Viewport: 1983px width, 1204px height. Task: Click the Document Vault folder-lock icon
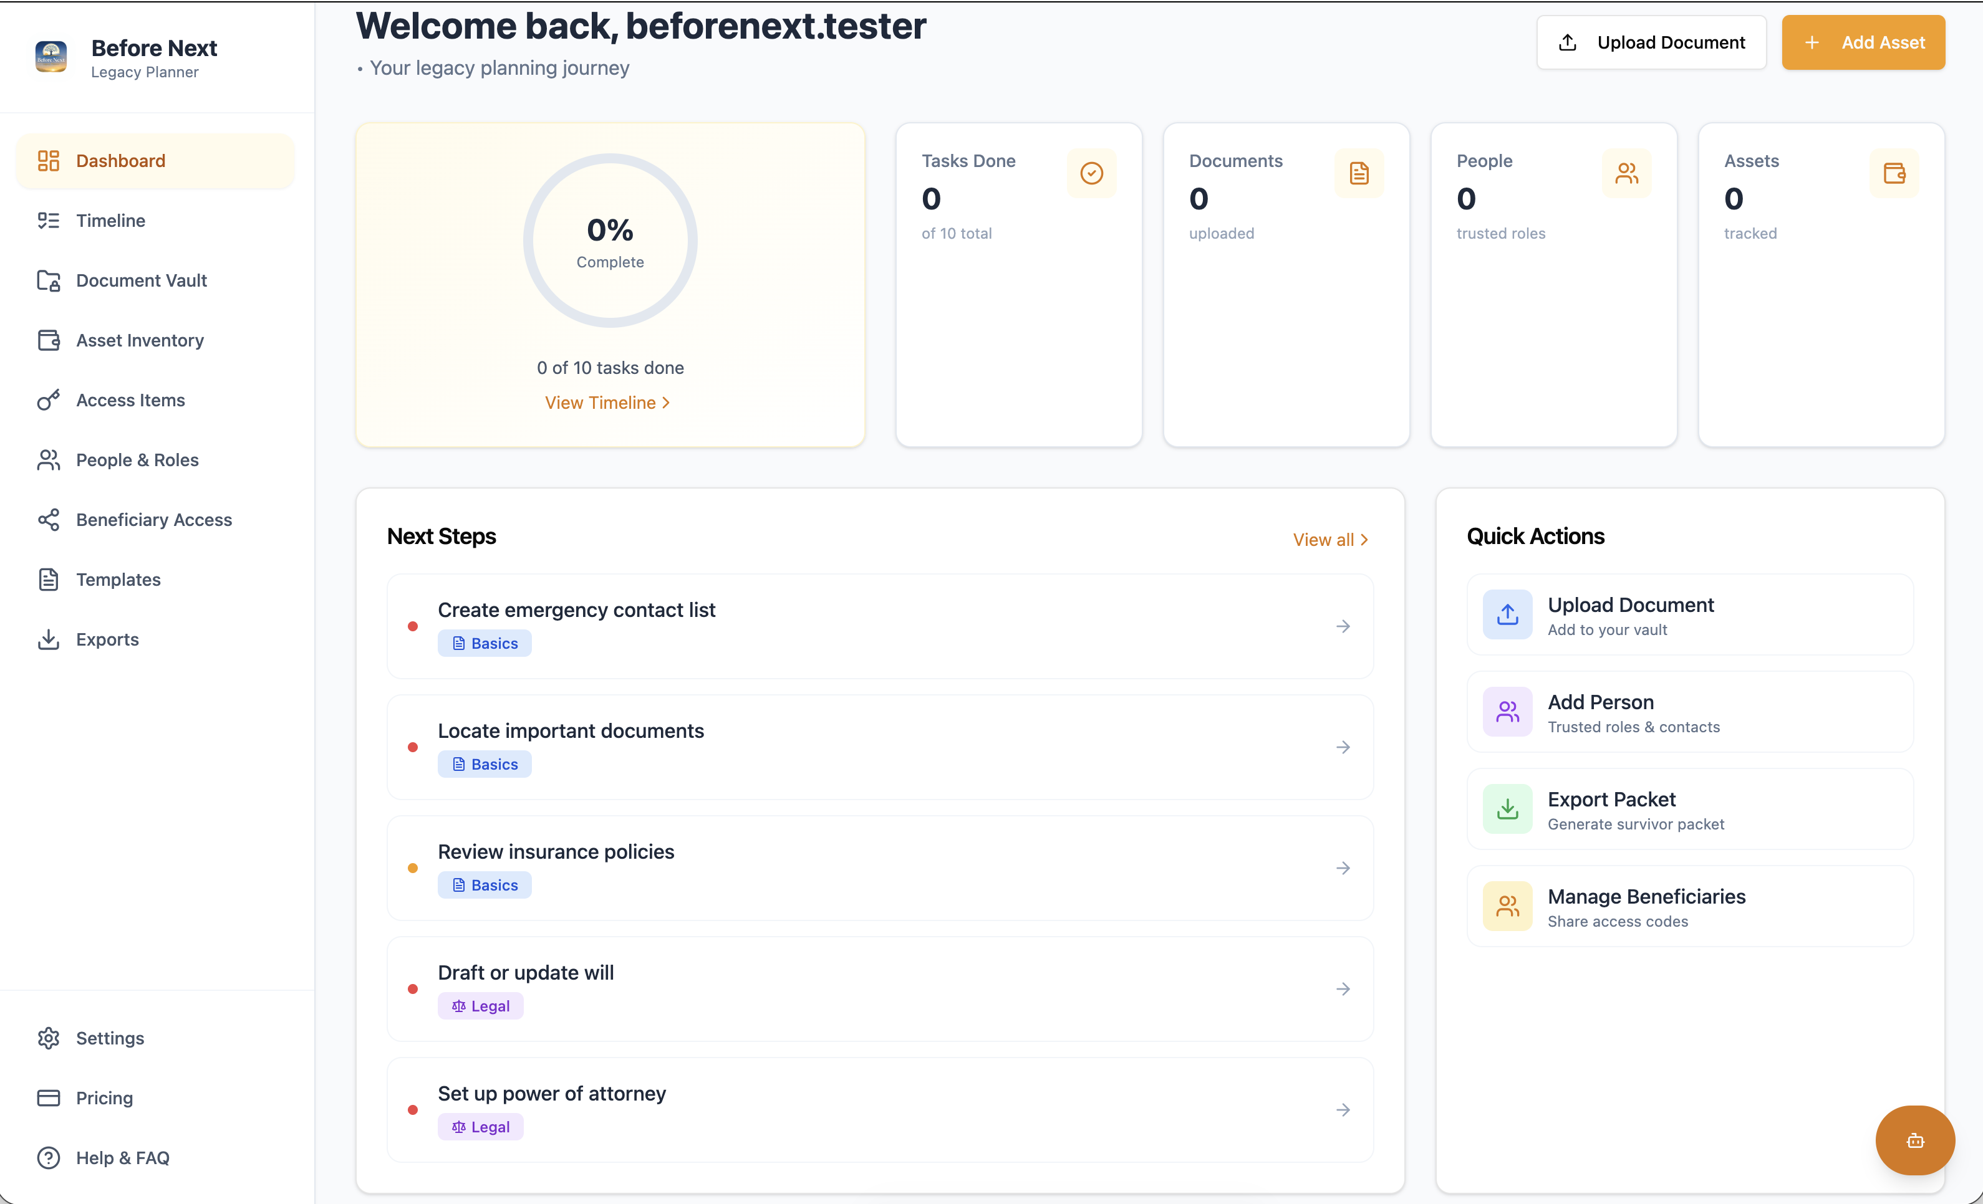[48, 280]
